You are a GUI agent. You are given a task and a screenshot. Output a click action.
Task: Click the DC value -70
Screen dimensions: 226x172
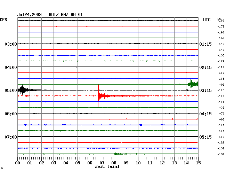[x=222, y=114]
